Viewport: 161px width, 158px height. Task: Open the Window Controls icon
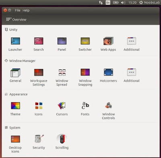click(108, 105)
